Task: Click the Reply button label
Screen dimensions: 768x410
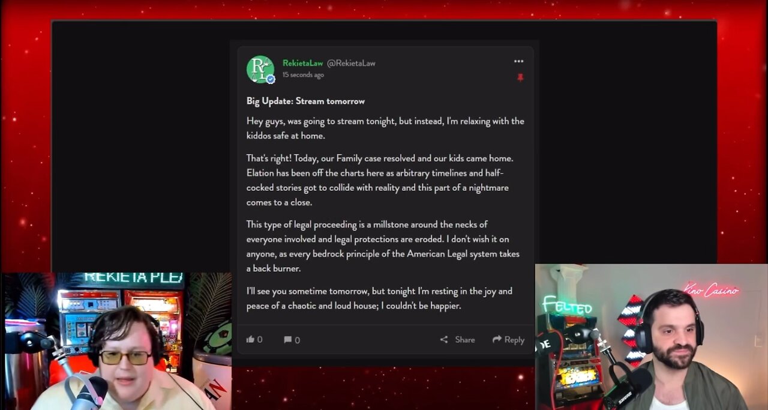Action: tap(514, 340)
